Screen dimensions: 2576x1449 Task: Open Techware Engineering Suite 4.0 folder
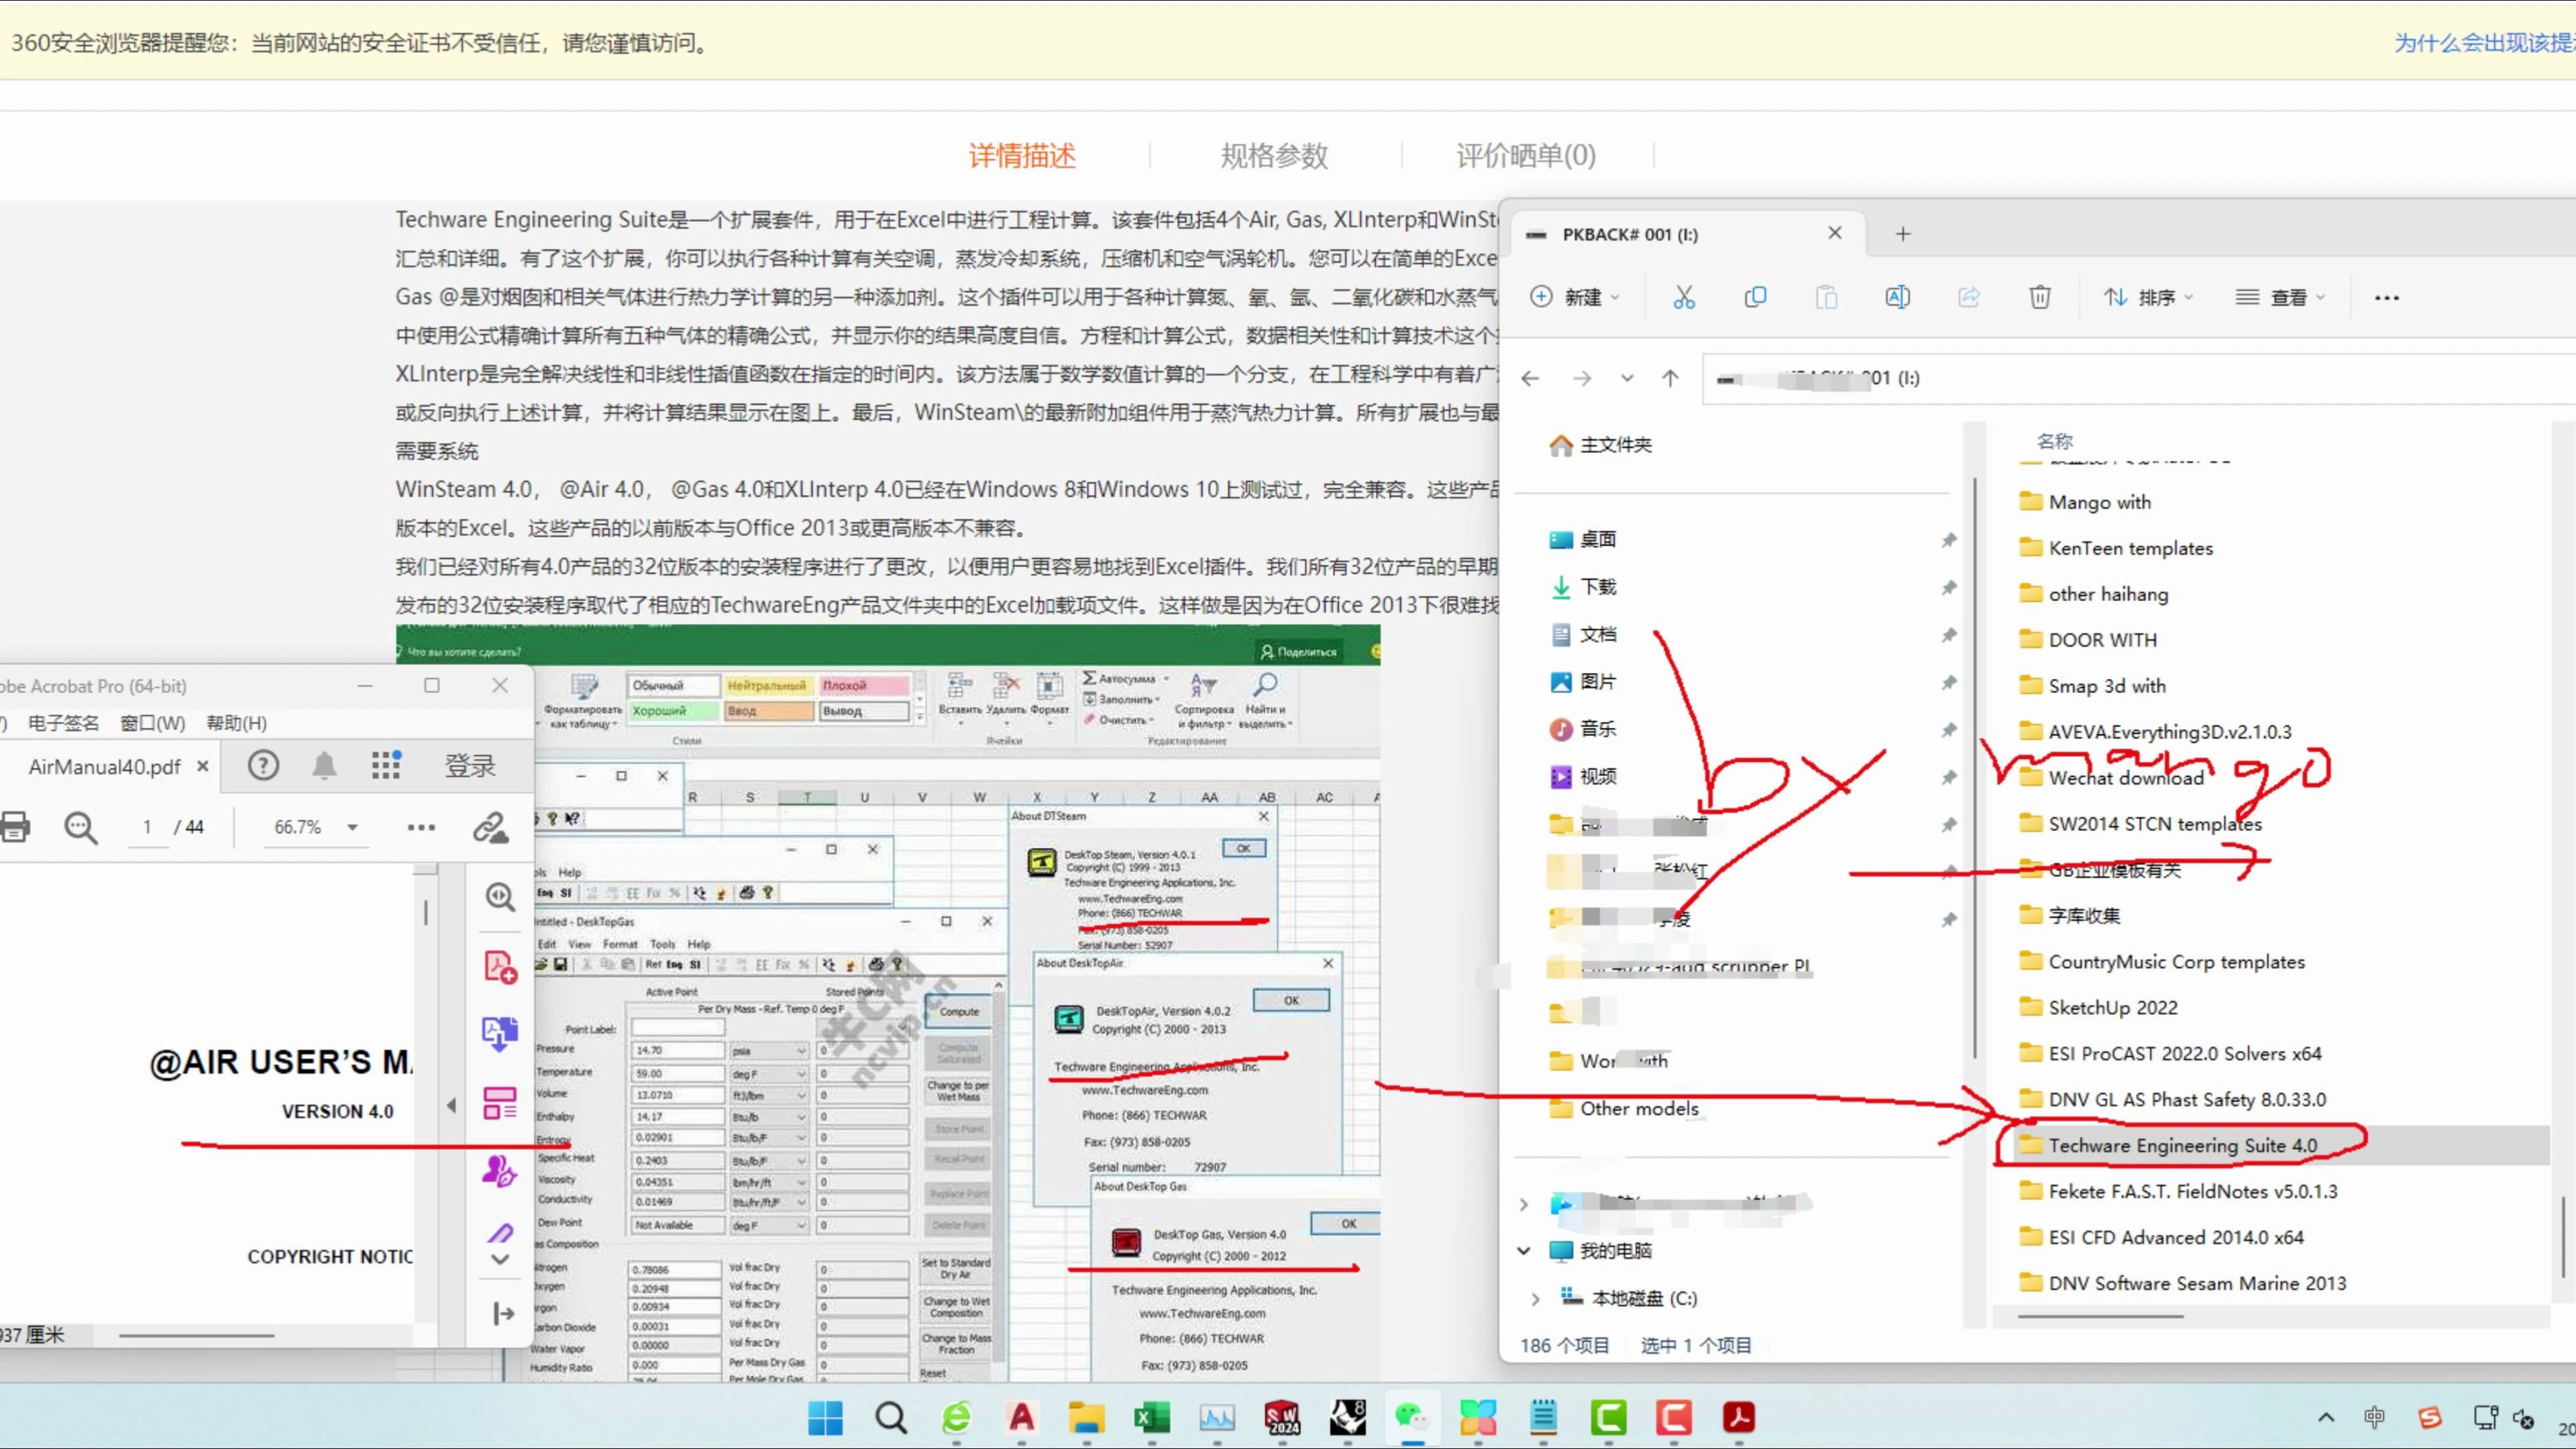tap(2184, 1144)
